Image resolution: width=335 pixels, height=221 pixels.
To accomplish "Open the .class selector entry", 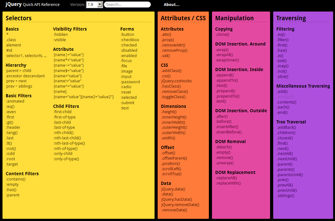I will [11, 40].
